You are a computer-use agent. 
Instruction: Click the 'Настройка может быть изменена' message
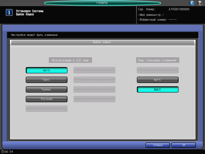coord(34,35)
